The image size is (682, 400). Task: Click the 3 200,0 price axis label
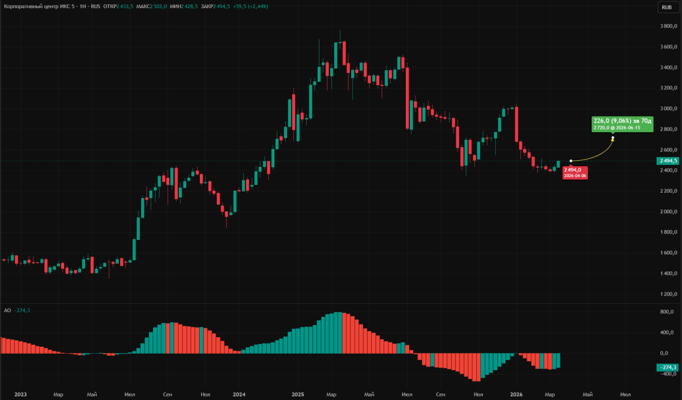[x=668, y=89]
